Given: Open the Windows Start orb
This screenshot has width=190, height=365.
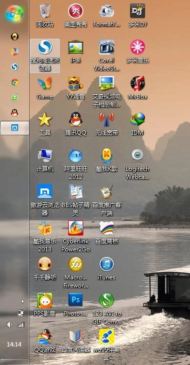Looking at the screenshot, I should point(14,13).
